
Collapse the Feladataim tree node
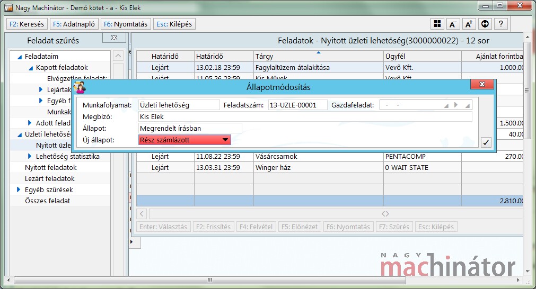(20, 57)
